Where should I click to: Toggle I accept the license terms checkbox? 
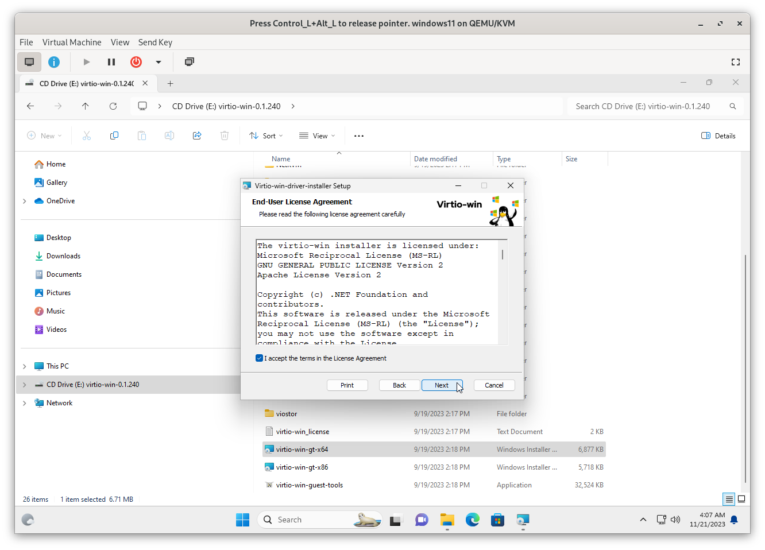(260, 358)
